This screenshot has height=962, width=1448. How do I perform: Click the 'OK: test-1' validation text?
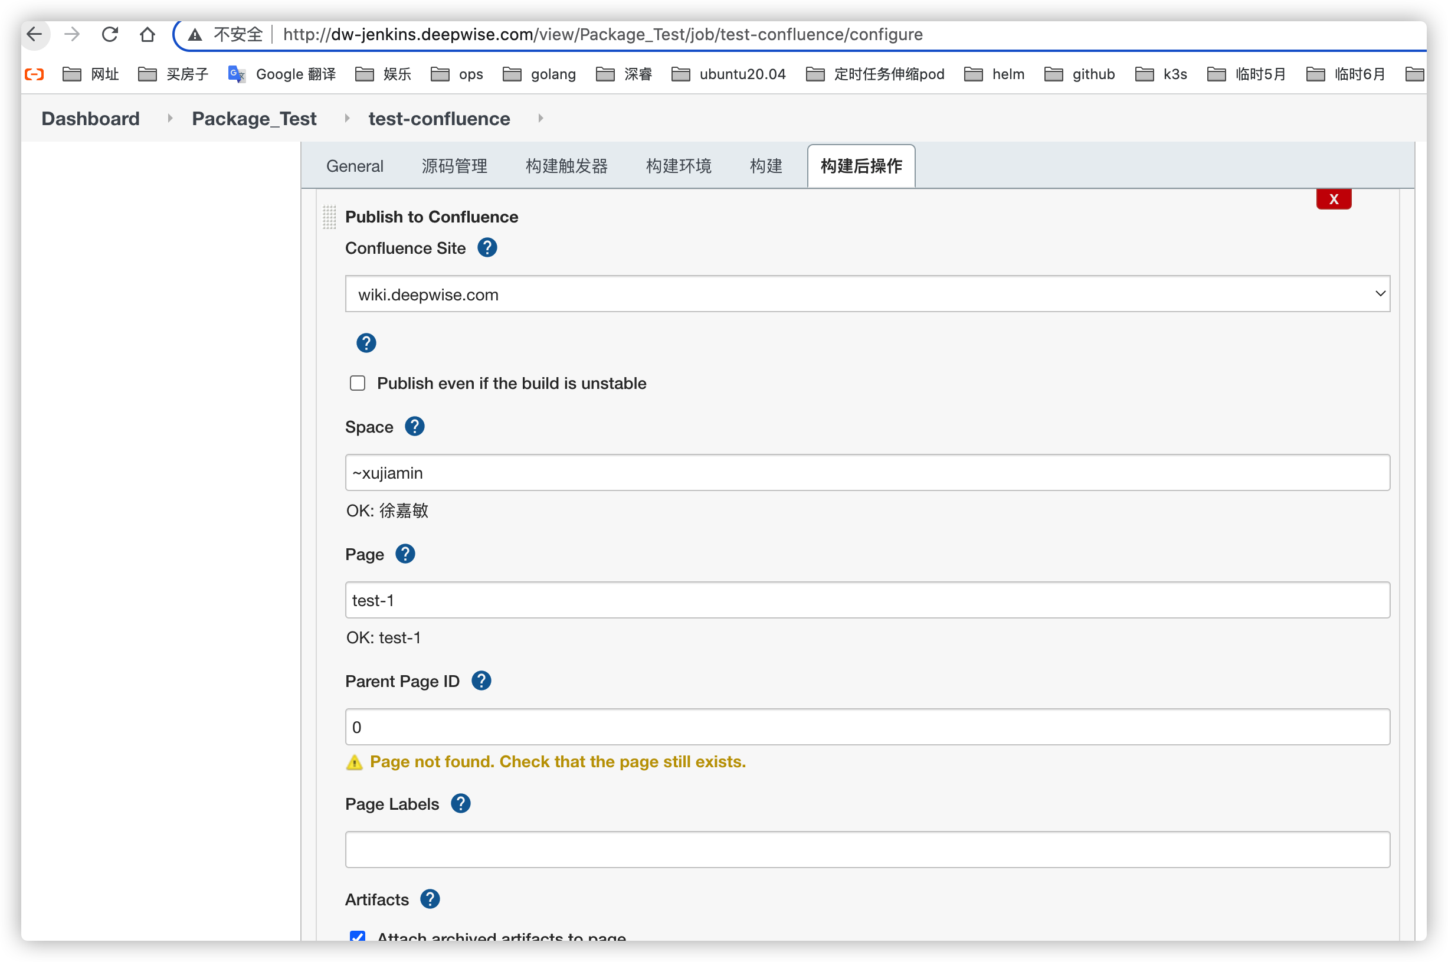(384, 638)
